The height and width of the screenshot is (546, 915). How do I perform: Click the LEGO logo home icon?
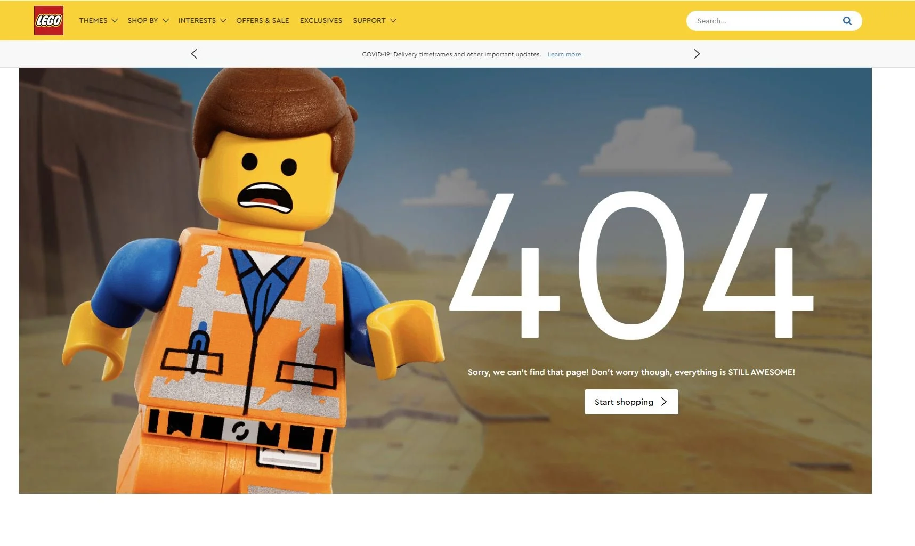(x=48, y=21)
